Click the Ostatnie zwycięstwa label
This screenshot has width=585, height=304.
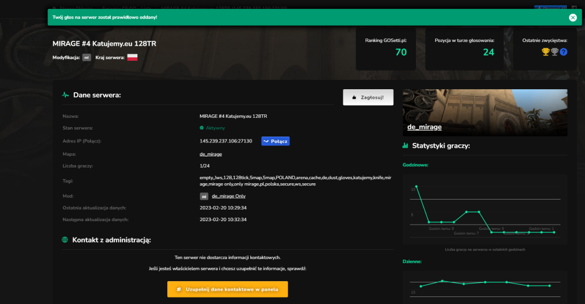tap(545, 40)
